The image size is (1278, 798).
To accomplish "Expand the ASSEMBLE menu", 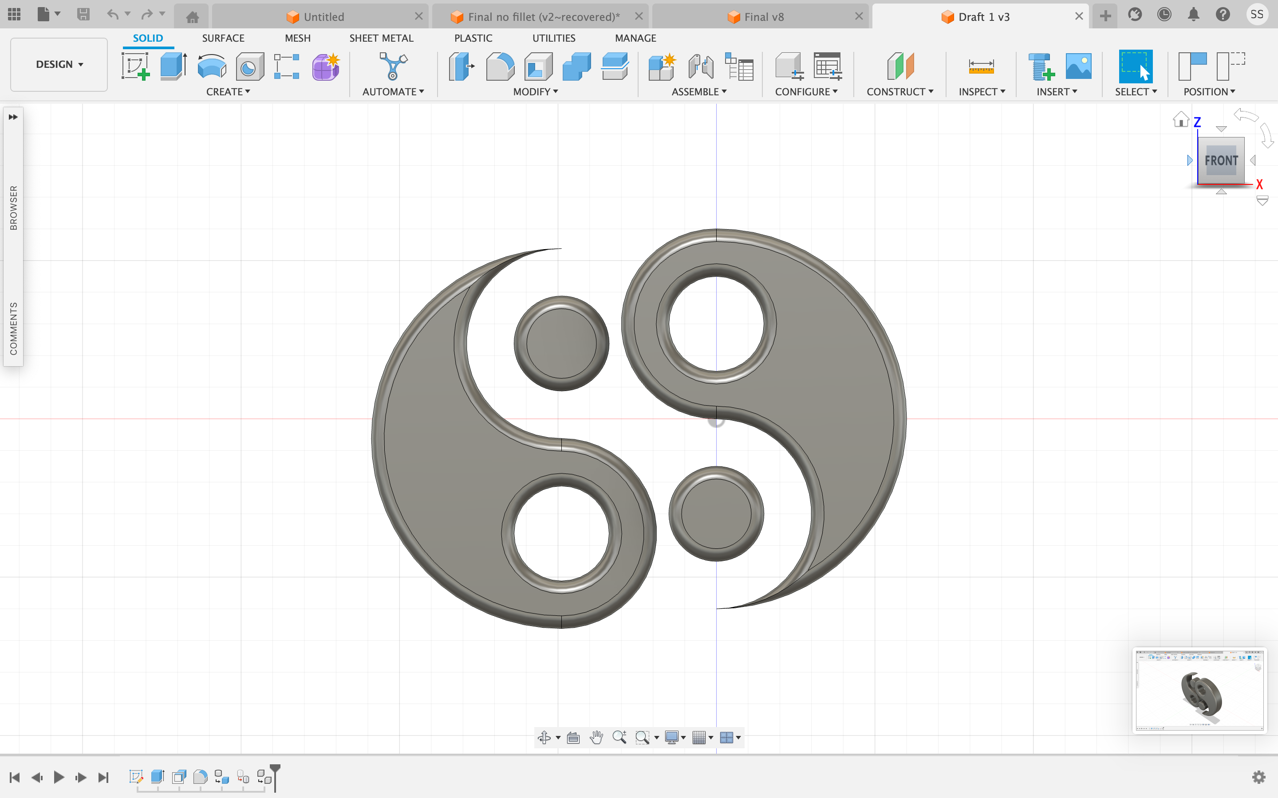I will click(x=699, y=92).
